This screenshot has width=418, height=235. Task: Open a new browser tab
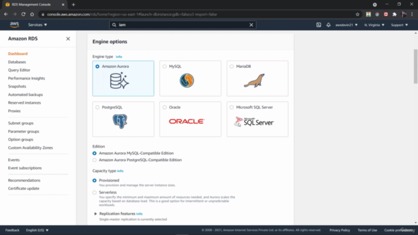pyautogui.click(x=73, y=5)
